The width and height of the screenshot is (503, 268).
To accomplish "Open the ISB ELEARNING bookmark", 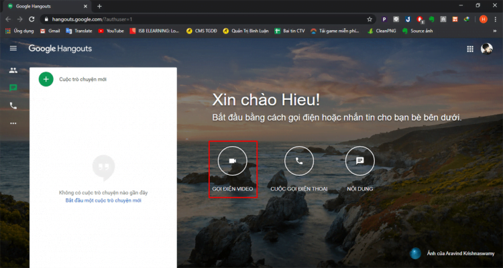I will tap(155, 31).
